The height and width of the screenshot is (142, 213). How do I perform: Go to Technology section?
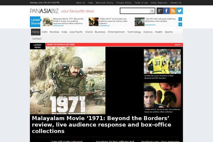134,32
